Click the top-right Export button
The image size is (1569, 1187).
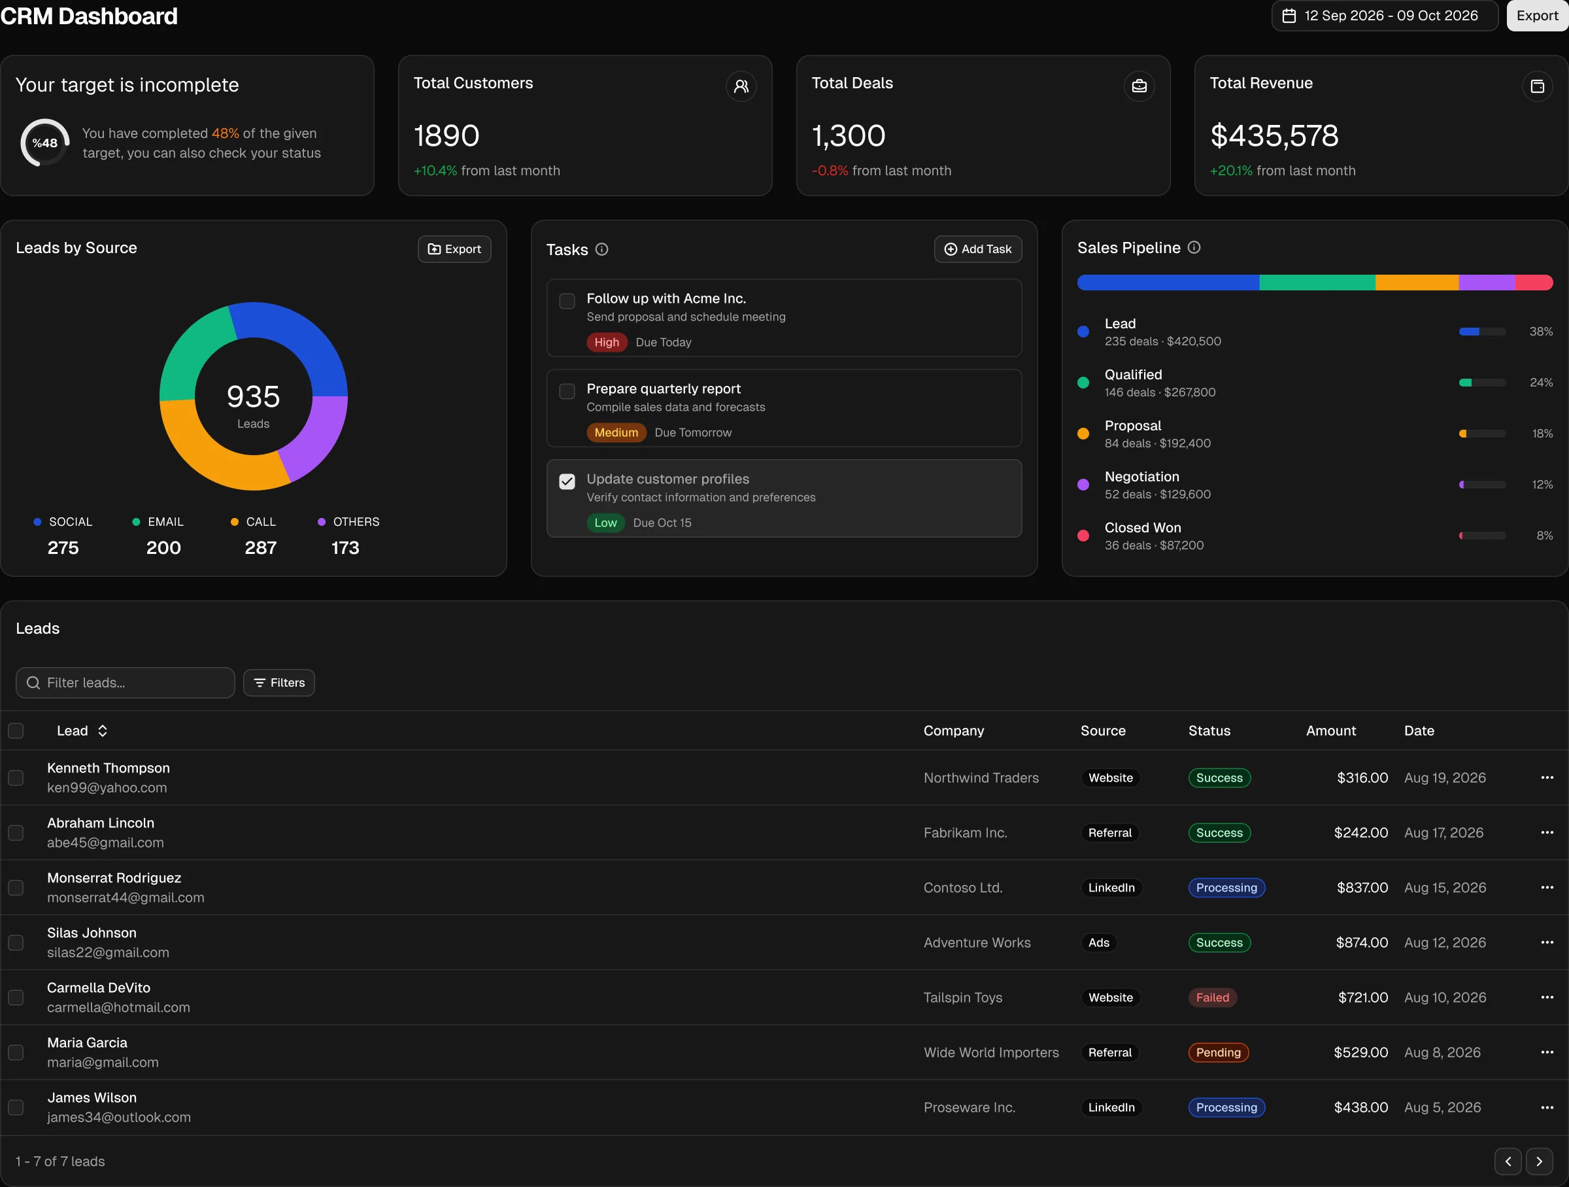coord(1537,16)
